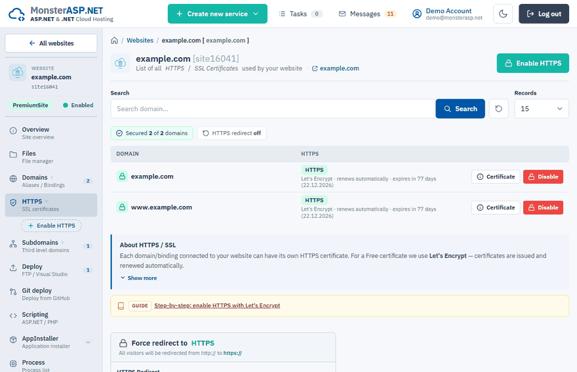Click the Log out button
Image resolution: width=577 pixels, height=372 pixels.
tap(544, 14)
